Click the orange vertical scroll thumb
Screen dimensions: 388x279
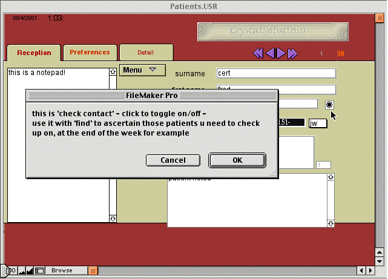tap(380, 18)
